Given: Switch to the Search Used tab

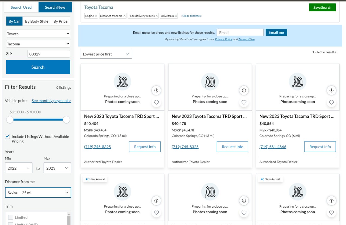Looking at the screenshot, I should (x=21, y=7).
